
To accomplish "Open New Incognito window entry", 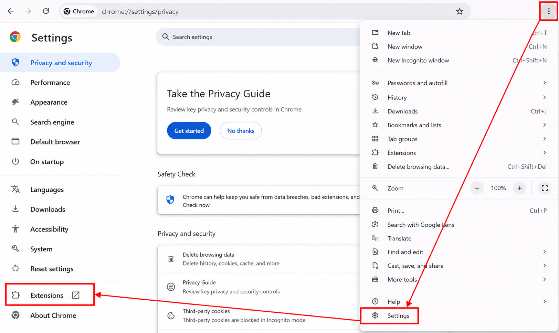I will tap(459, 60).
